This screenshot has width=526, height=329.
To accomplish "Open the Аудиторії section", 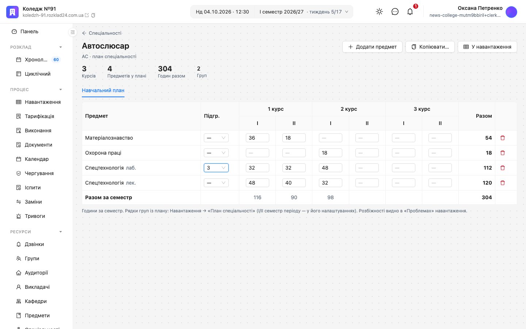I will [36, 273].
